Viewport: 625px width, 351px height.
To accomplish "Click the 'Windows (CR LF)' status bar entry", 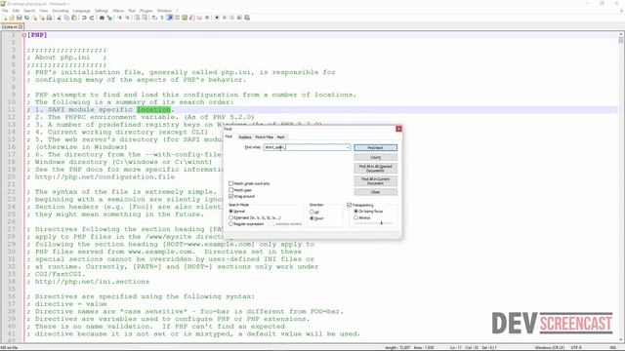I will click(549, 347).
